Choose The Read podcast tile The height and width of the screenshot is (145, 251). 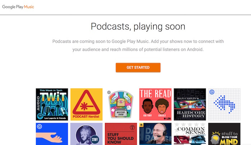point(155,104)
